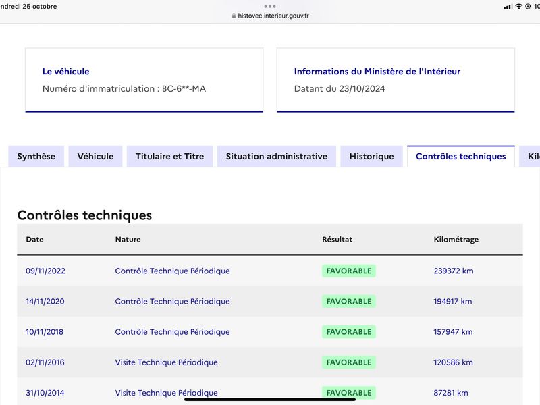The height and width of the screenshot is (405, 540).
Task: Click the Résultat column header
Action: tap(337, 240)
